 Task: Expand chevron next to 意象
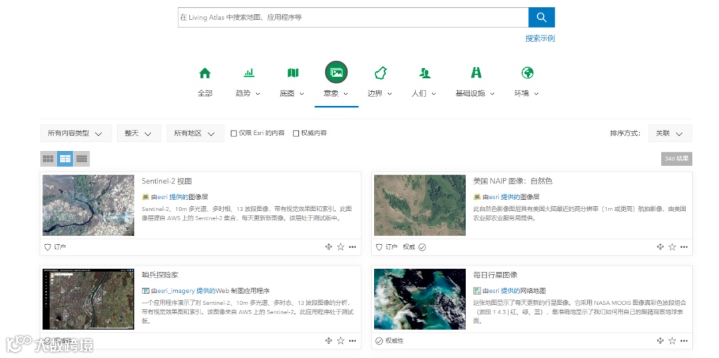[x=346, y=94]
